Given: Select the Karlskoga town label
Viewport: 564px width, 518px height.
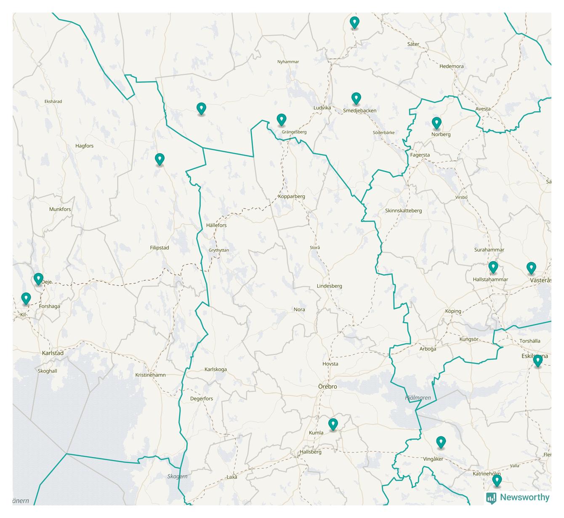Looking at the screenshot, I should tap(215, 369).
